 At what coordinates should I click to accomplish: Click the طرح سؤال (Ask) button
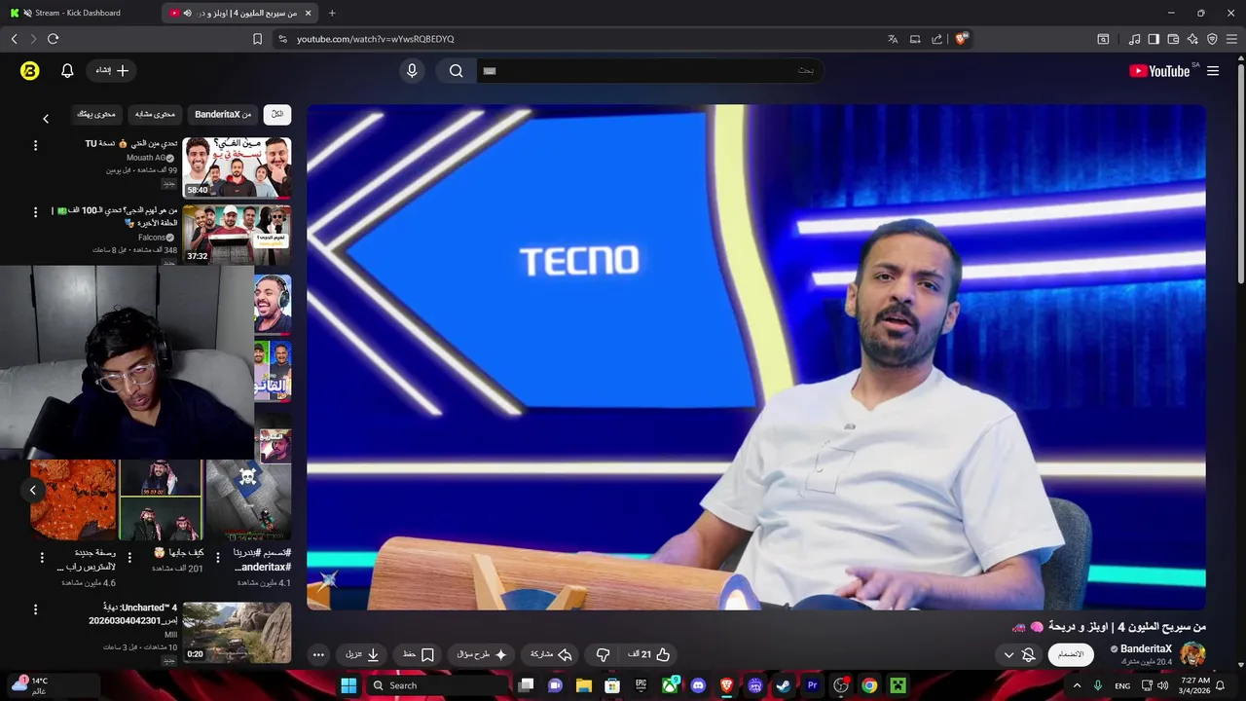click(482, 654)
